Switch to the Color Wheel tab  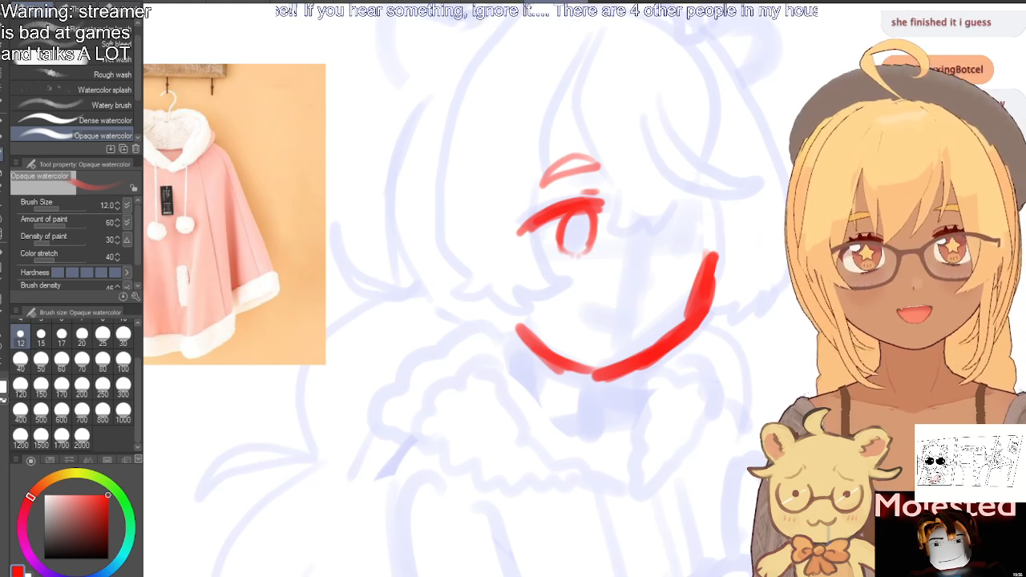click(31, 460)
